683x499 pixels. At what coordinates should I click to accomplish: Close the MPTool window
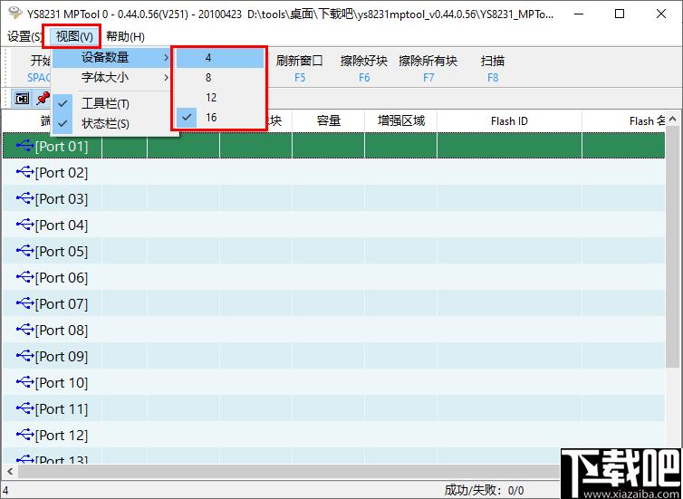(x=660, y=14)
